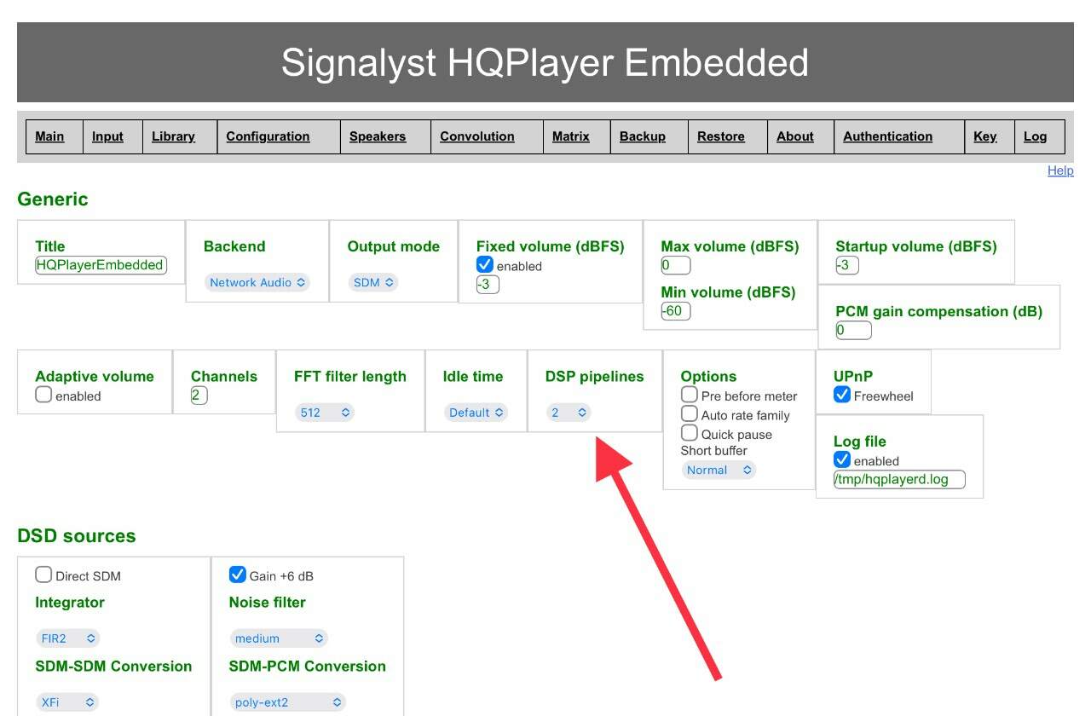Open the Restore page
This screenshot has height=716, width=1091.
(721, 136)
